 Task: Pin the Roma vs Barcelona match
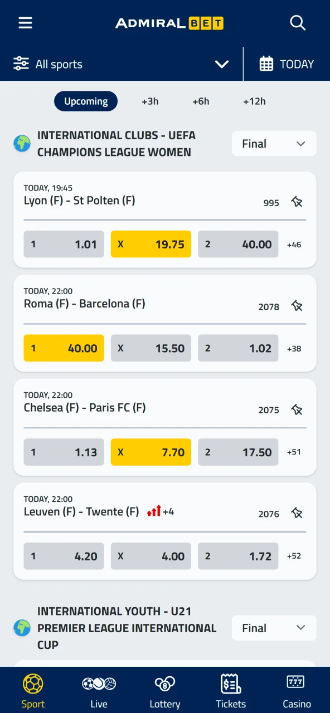297,306
